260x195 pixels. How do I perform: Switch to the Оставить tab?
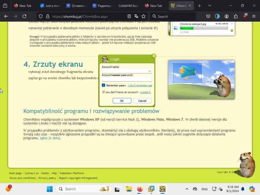[77, 6]
